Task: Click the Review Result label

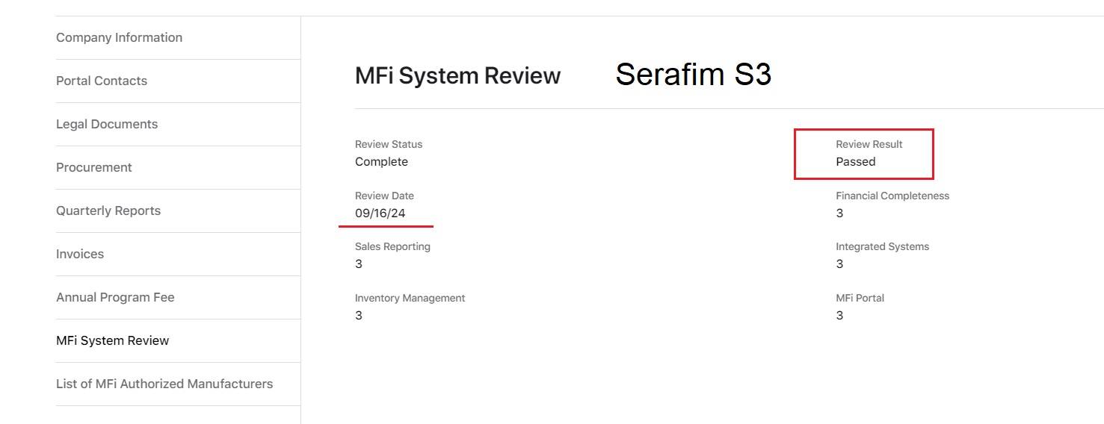Action: click(x=869, y=144)
